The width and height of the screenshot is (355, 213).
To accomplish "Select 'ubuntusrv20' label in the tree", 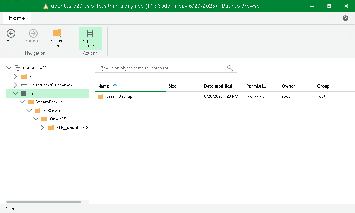I will [35, 68].
